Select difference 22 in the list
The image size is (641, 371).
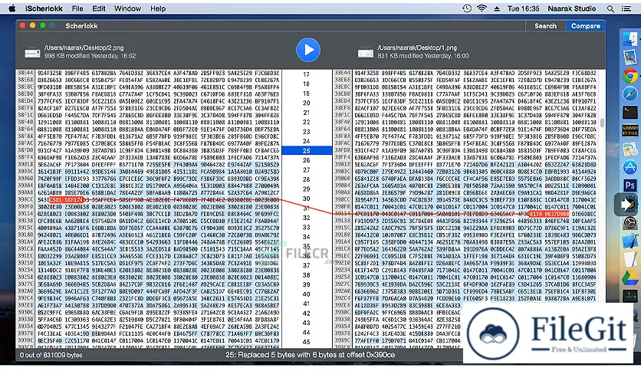(x=306, y=122)
